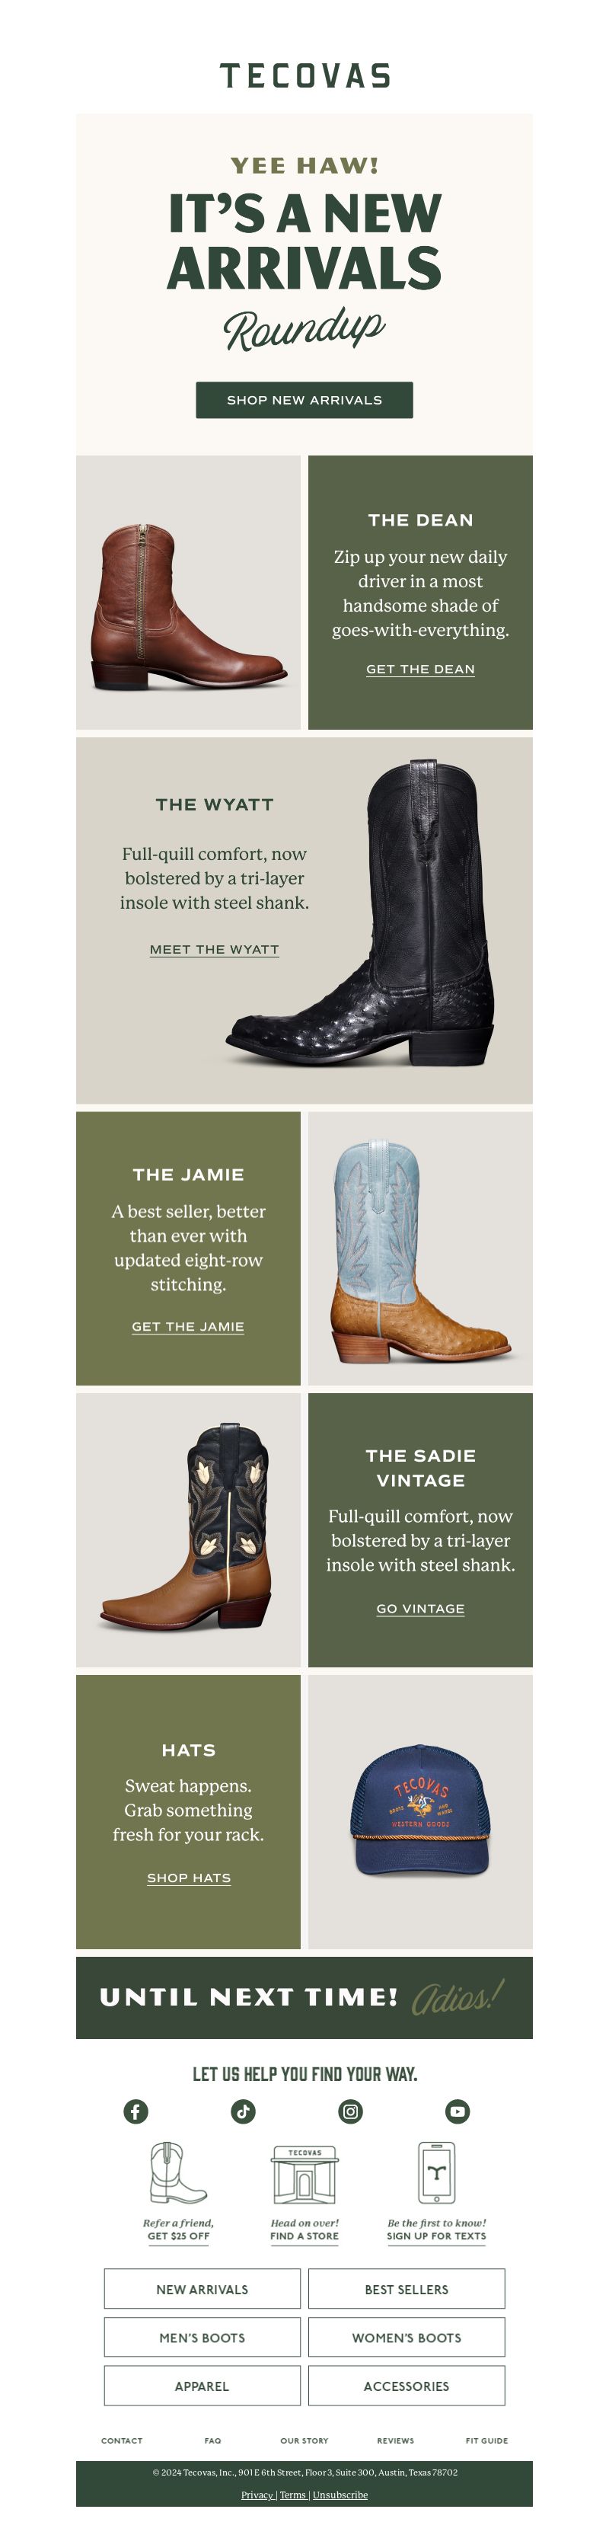Click the boot refer-a-friend icon
This screenshot has height=2522, width=609.
click(177, 2172)
